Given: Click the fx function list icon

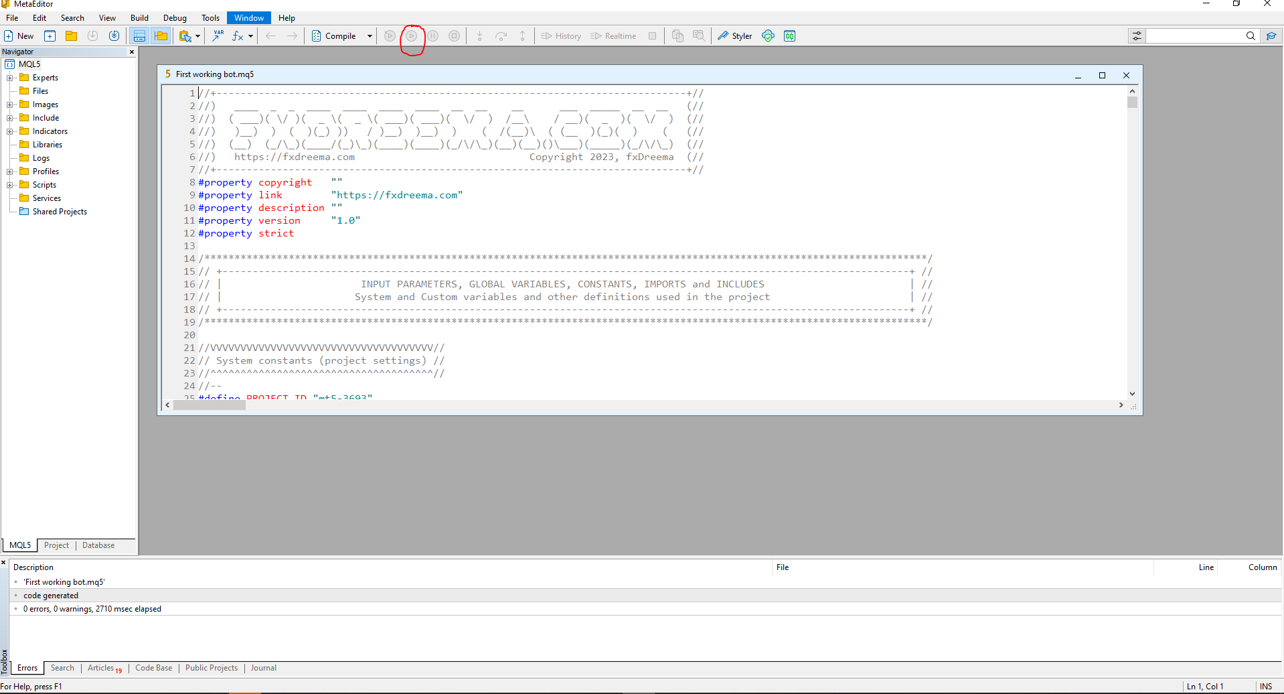Looking at the screenshot, I should click(x=238, y=36).
